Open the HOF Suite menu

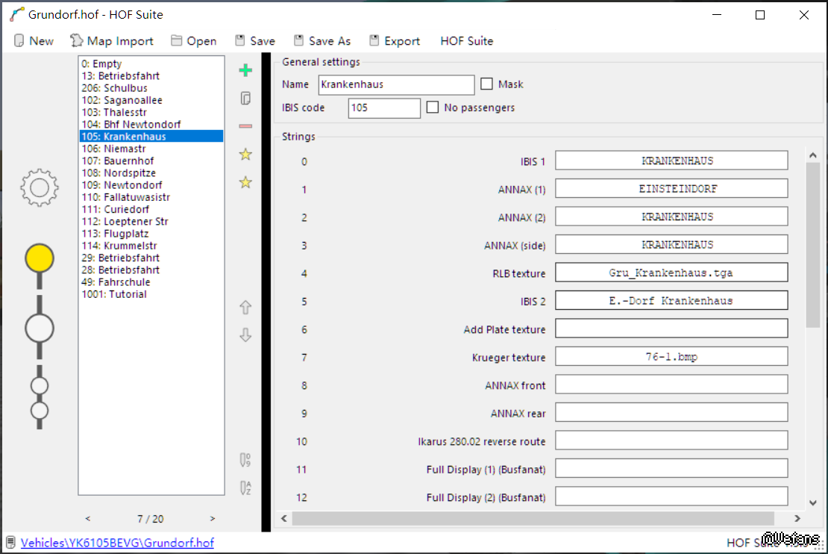(x=466, y=41)
